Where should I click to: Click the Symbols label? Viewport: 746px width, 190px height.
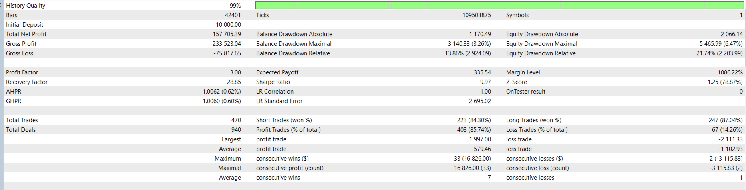[517, 15]
